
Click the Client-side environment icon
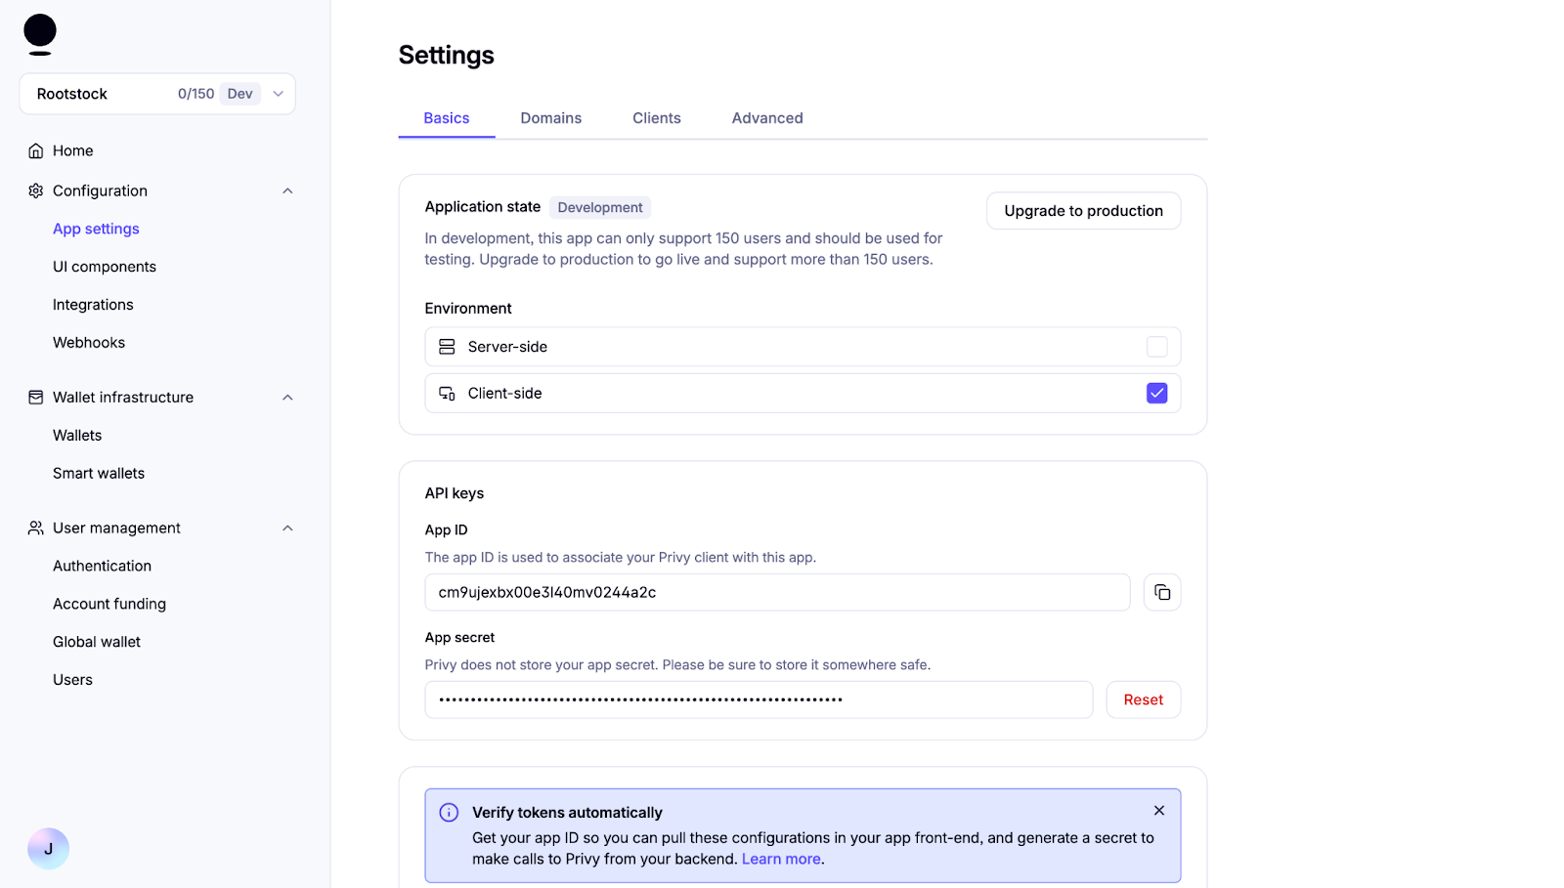coord(447,393)
